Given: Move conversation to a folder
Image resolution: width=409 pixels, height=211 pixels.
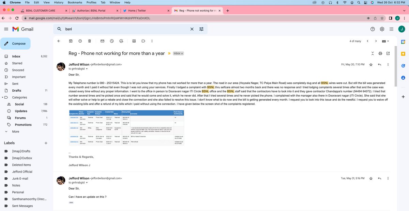Looking at the screenshot, I should tap(134, 41).
